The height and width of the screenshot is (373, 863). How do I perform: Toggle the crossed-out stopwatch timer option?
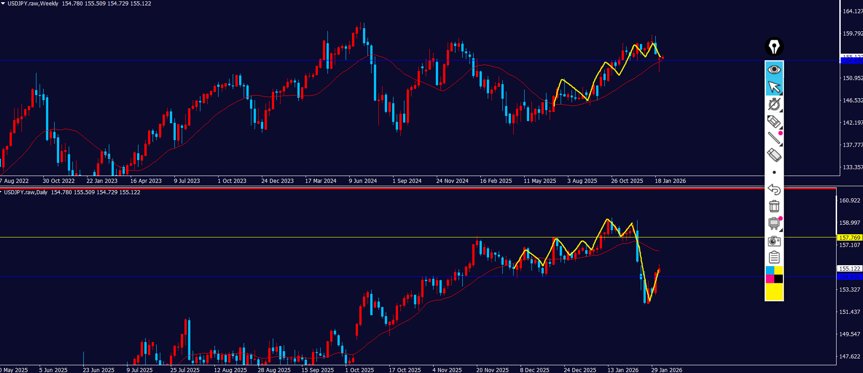click(774, 104)
